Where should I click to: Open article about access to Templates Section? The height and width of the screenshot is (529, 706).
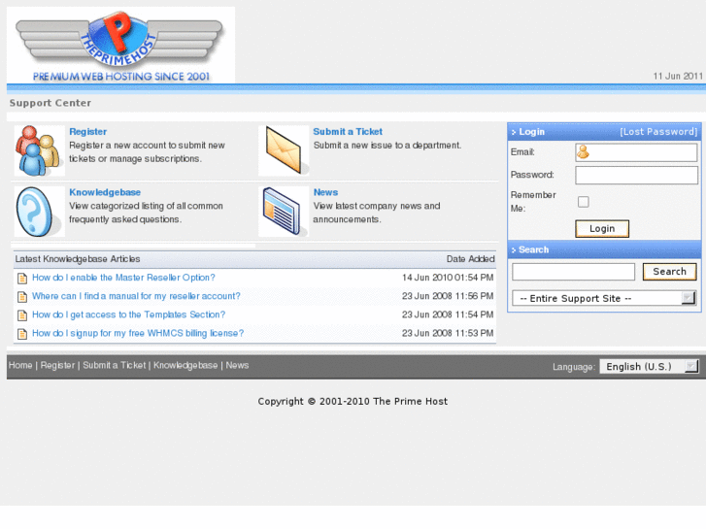[128, 314]
